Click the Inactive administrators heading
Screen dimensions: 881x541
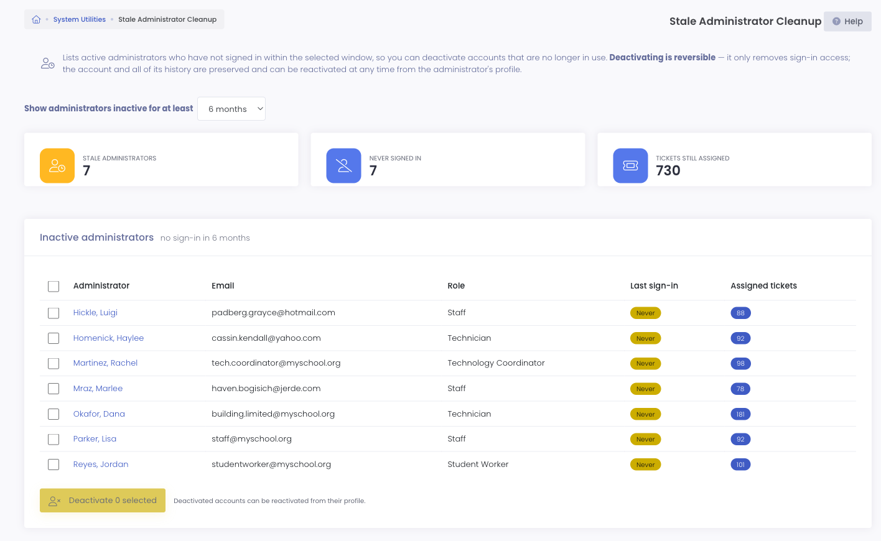point(96,238)
